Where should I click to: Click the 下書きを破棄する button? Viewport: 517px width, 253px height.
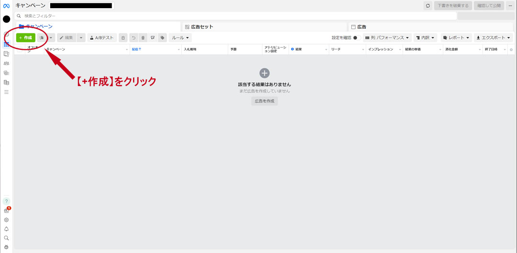tap(453, 6)
